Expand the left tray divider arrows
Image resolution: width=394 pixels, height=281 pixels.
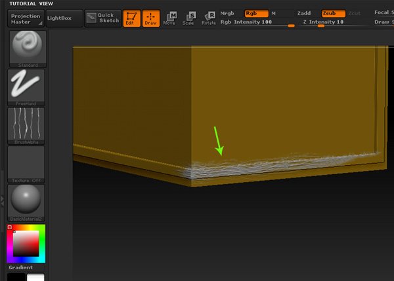click(2, 202)
